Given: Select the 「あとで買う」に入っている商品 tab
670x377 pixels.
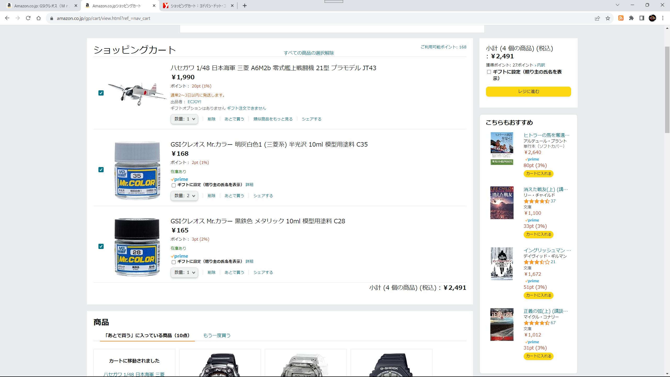Looking at the screenshot, I should (147, 335).
